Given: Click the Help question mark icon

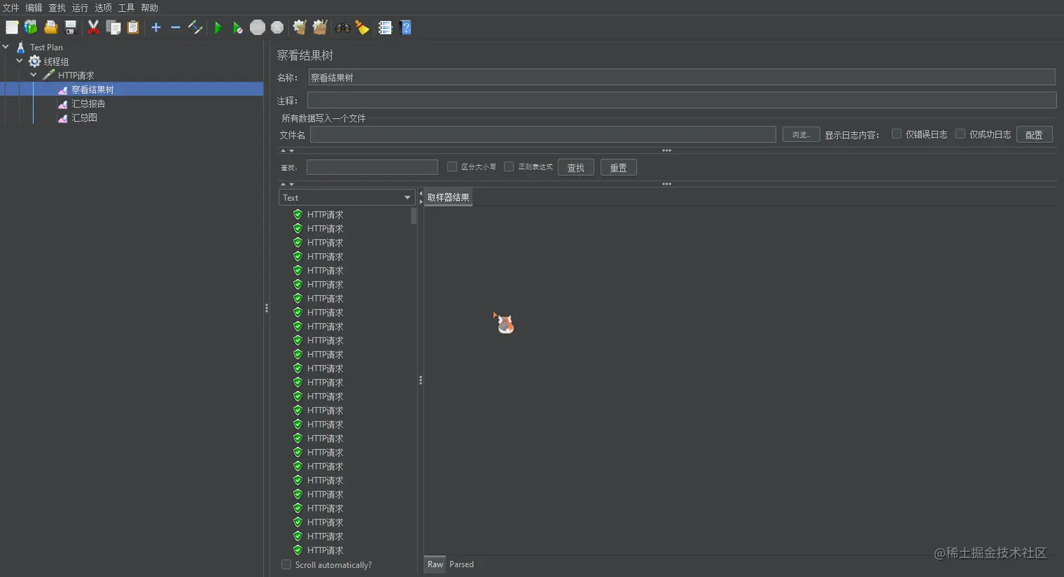Looking at the screenshot, I should pyautogui.click(x=405, y=27).
